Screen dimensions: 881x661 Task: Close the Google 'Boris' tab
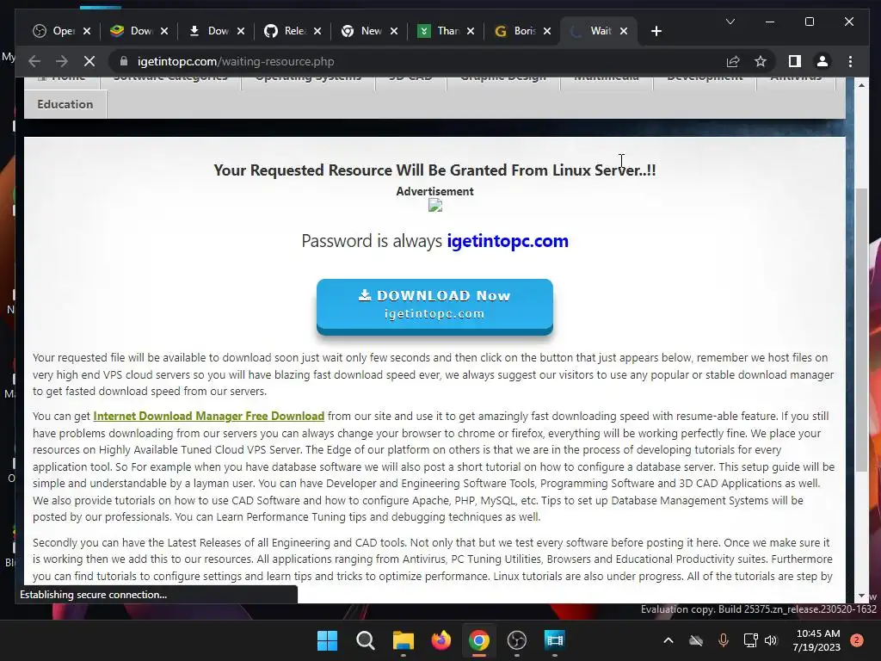coord(547,31)
